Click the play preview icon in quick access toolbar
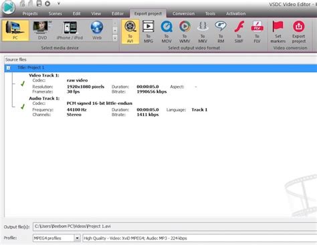Viewport: 317px width, 245px height. pos(47,3)
